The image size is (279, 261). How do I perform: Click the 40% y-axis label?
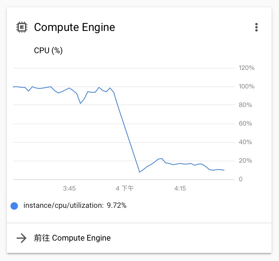click(245, 142)
